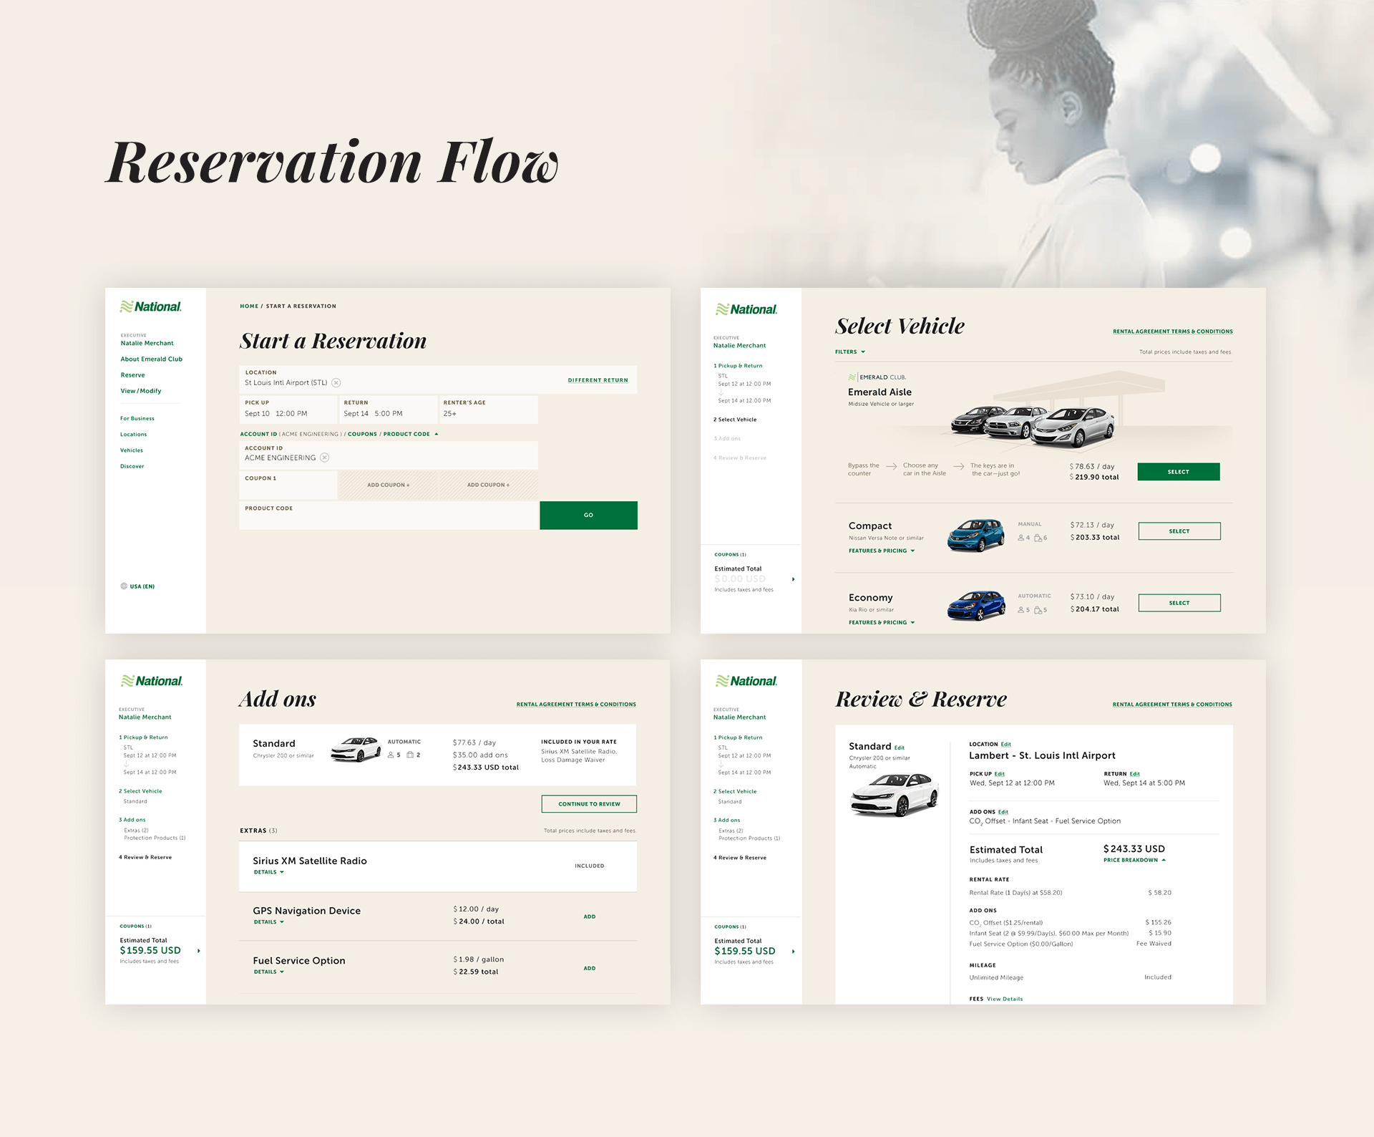Expand Estimated Total arrow in Select Vehicle sidebar
Image resolution: width=1374 pixels, height=1137 pixels.
793,579
